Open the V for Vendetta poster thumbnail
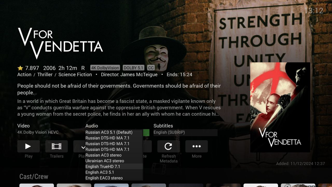Screen dimensions: 332x187 [280, 107]
